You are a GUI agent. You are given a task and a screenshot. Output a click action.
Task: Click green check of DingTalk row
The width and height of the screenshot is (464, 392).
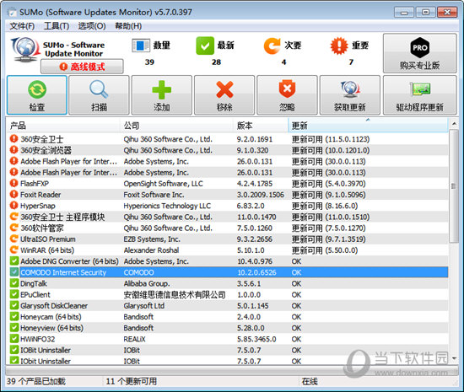[14, 283]
